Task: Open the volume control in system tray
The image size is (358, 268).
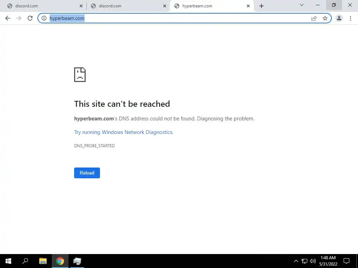Action: [x=313, y=261]
